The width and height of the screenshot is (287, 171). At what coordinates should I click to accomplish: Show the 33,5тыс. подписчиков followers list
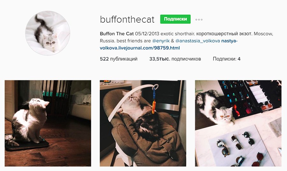[175, 59]
